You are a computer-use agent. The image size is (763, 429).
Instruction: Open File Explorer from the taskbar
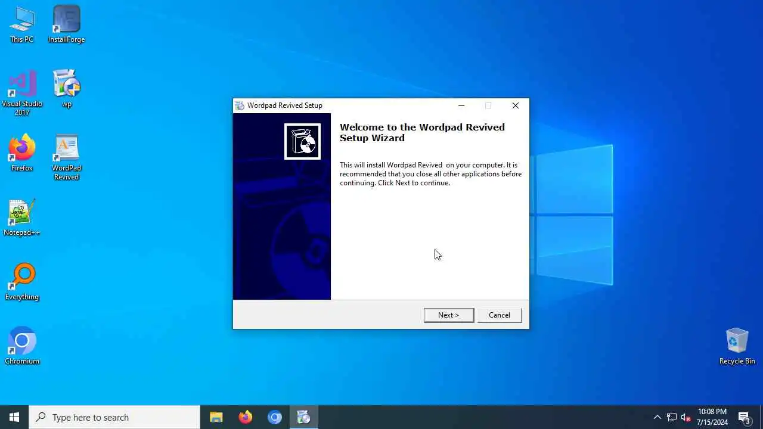pos(216,417)
